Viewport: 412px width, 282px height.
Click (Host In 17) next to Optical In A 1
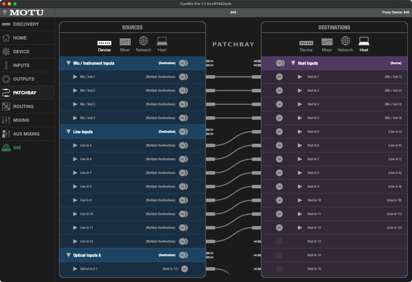(x=170, y=269)
